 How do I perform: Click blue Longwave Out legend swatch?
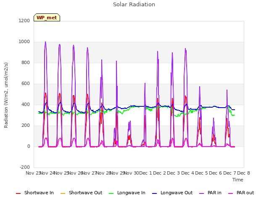tap(155, 193)
